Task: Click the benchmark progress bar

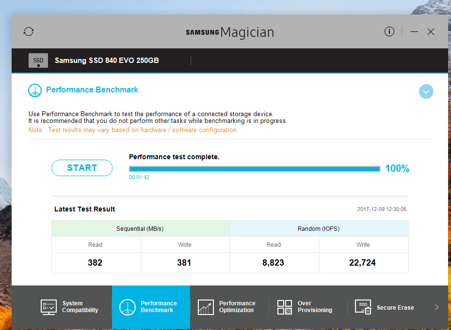Action: click(255, 169)
